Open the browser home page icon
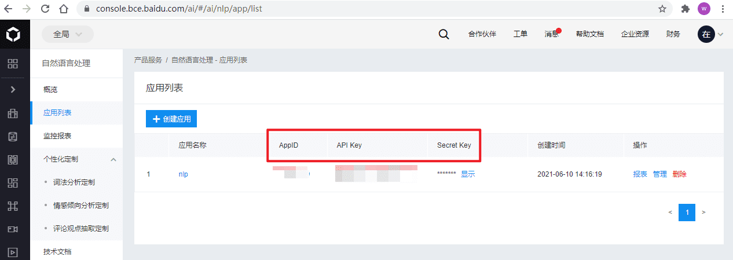733x260 pixels. click(63, 9)
